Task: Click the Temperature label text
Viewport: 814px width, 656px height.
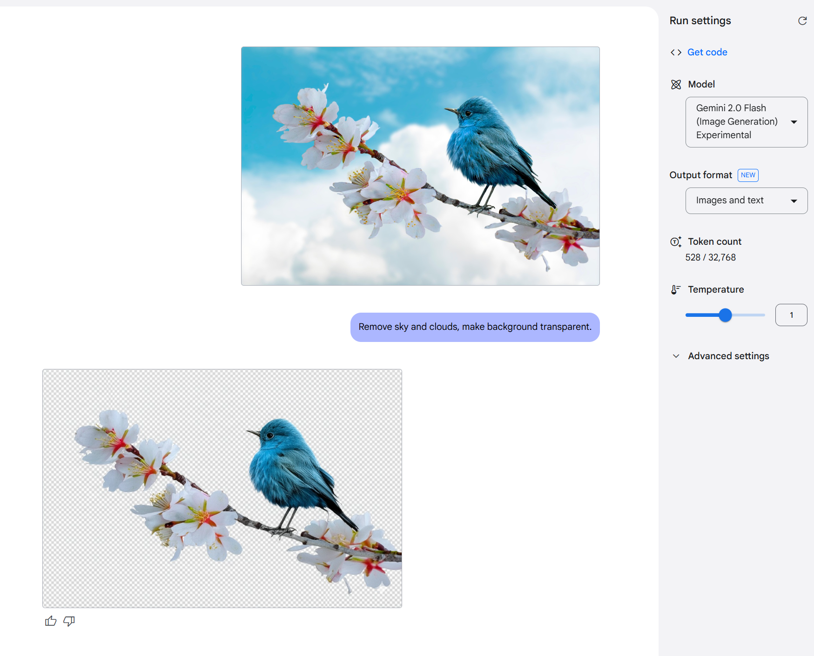Action: pos(716,290)
